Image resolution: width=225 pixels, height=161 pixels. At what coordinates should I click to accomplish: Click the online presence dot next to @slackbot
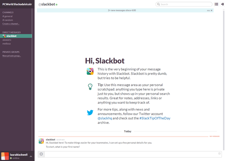tap(56, 5)
